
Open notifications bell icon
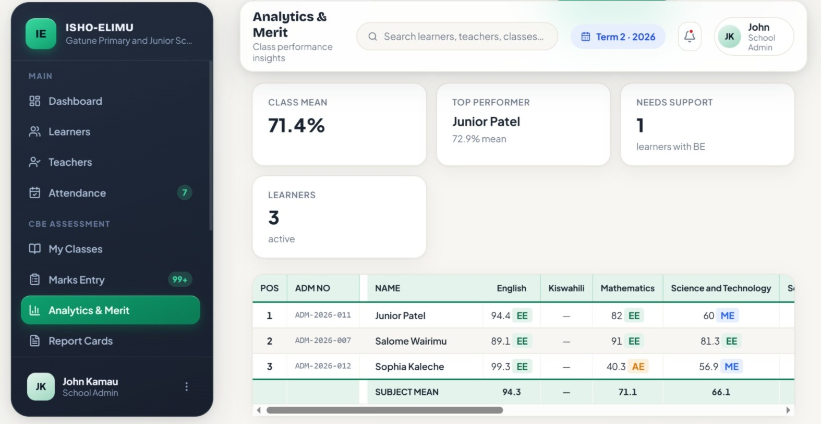[x=690, y=37]
